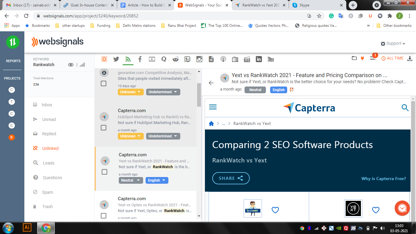
Task: Open the mention in external link icon
Action: tap(292, 90)
